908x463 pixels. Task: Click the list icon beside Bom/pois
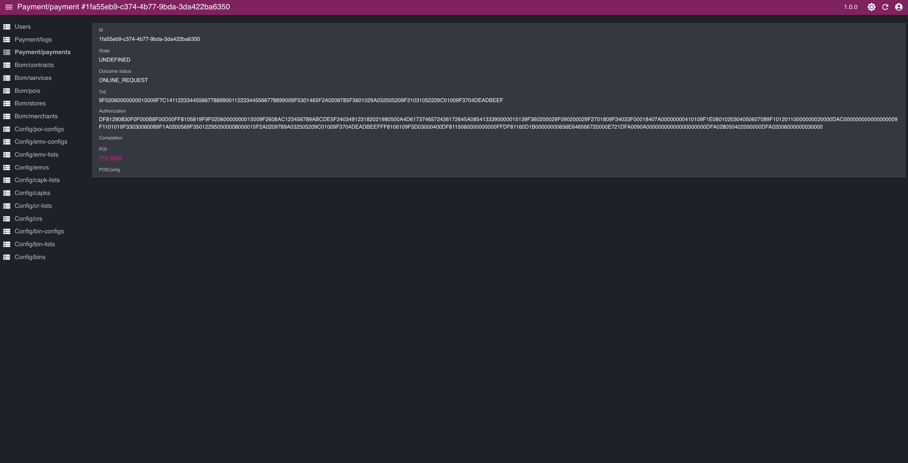point(6,91)
